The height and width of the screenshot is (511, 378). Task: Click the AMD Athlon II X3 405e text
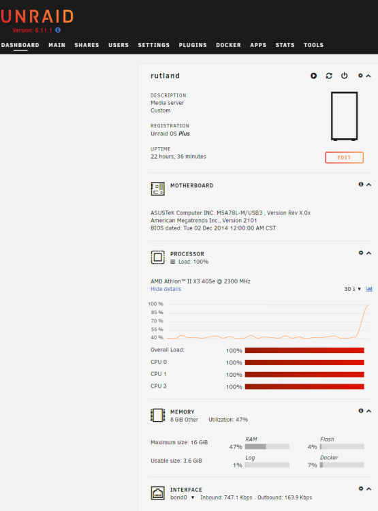tap(200, 281)
